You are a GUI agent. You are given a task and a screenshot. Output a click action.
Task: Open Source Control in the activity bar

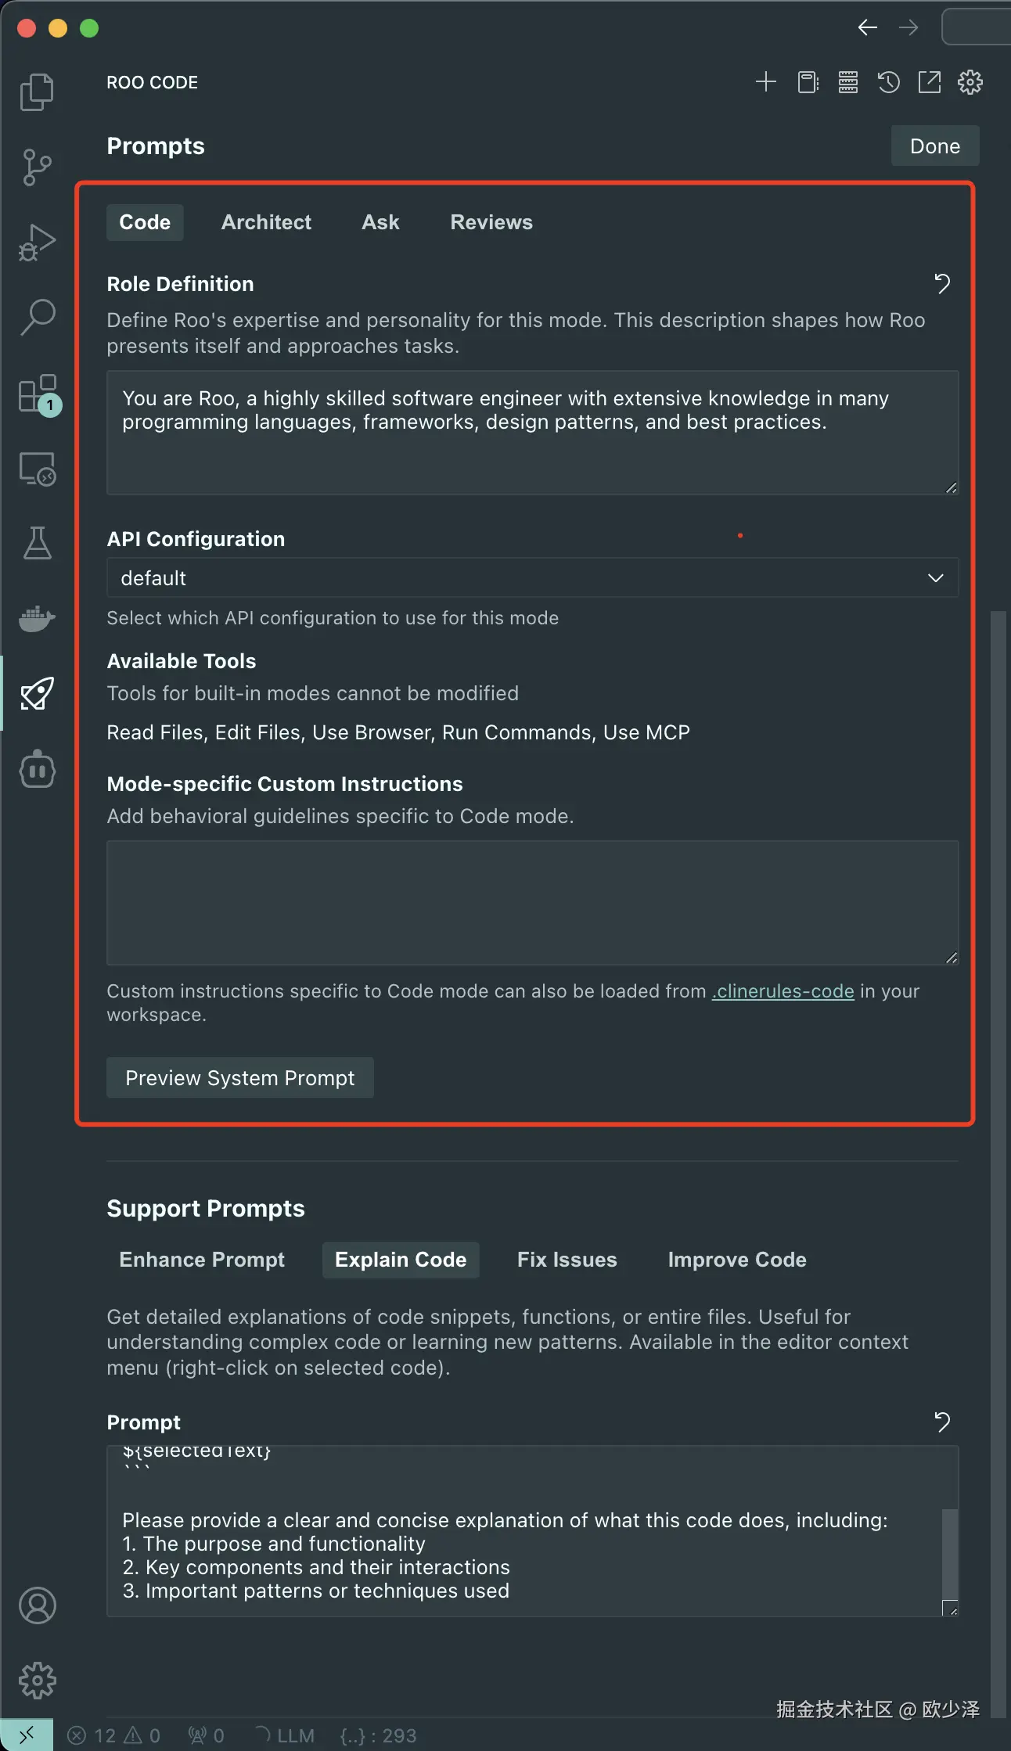(x=37, y=167)
